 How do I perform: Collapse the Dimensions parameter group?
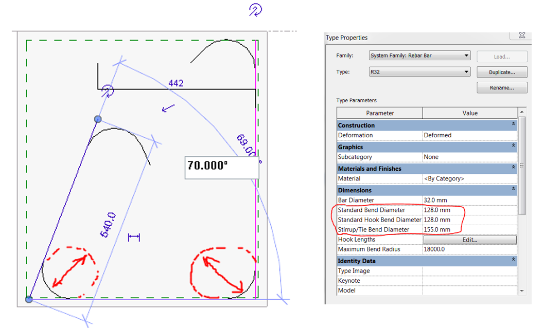513,190
